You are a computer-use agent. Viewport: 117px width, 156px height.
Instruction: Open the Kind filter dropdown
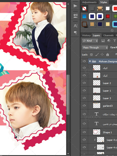90,41
